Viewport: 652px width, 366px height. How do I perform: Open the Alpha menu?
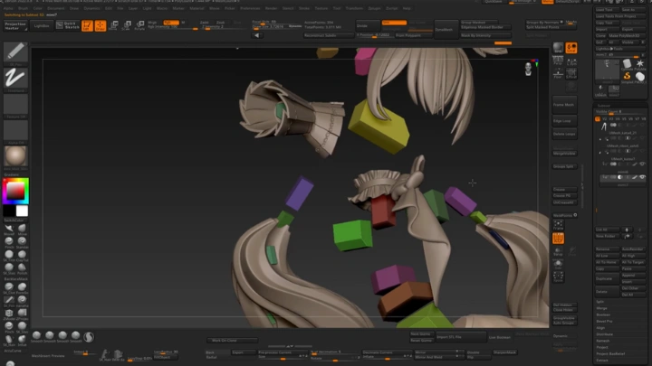[8, 8]
